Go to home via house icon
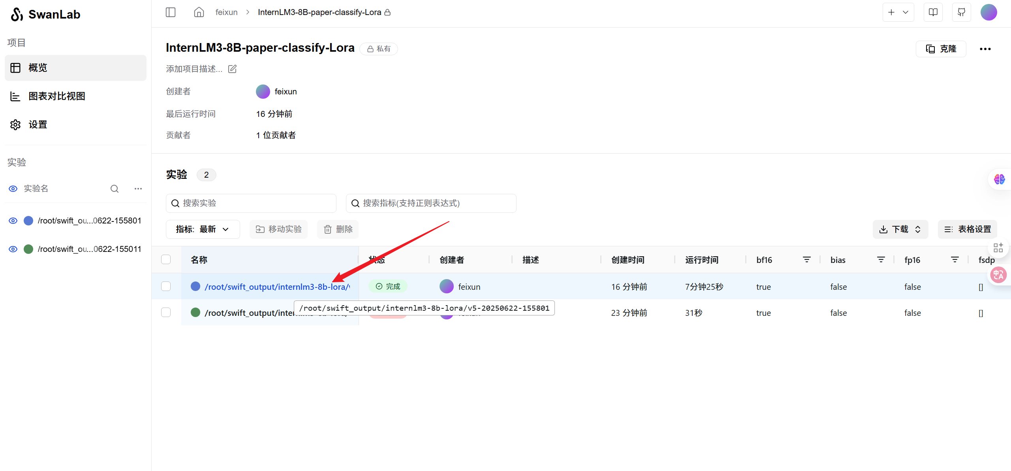 [x=199, y=12]
